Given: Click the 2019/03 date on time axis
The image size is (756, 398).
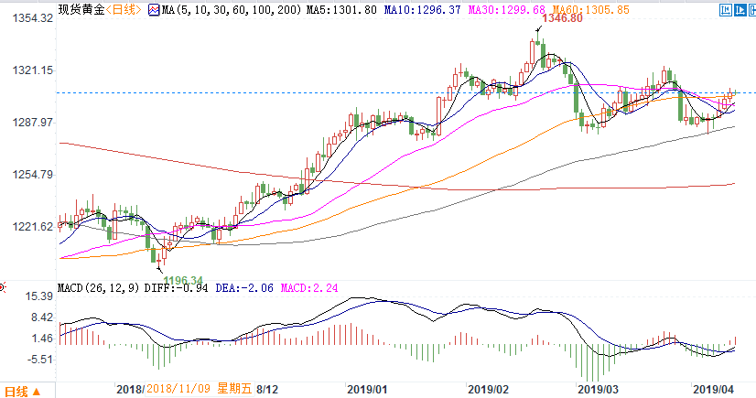Looking at the screenshot, I should tap(596, 389).
